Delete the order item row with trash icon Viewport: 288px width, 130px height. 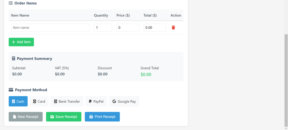173,28
